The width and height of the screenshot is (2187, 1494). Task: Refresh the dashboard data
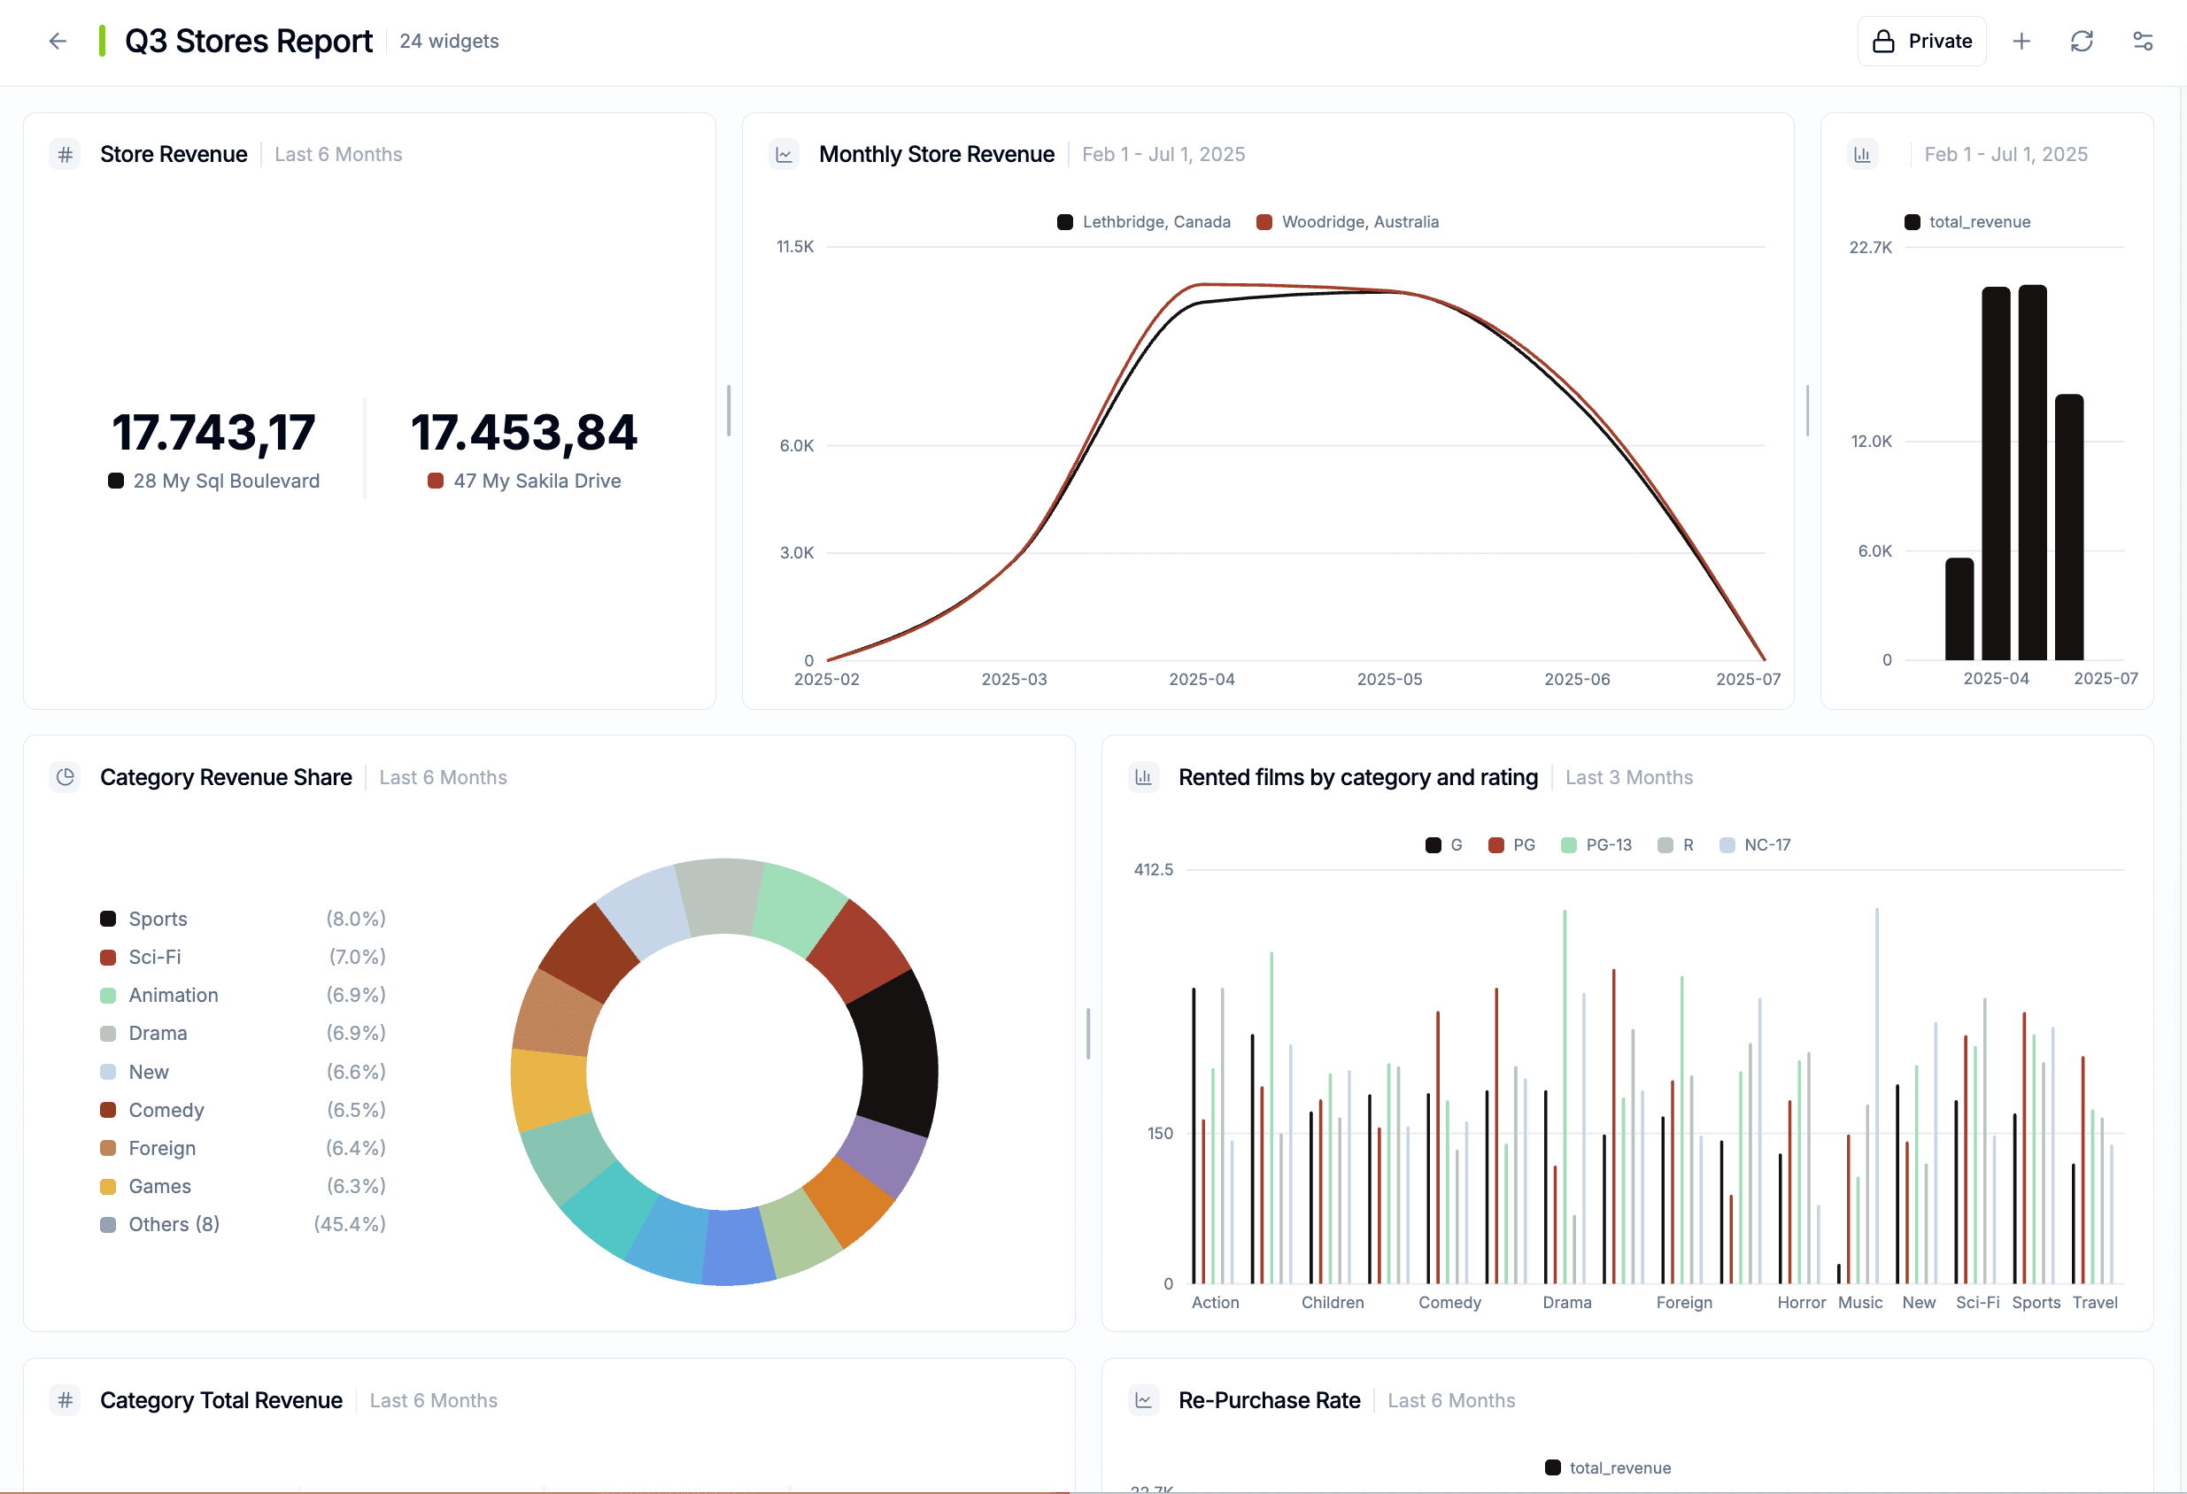pos(2082,41)
